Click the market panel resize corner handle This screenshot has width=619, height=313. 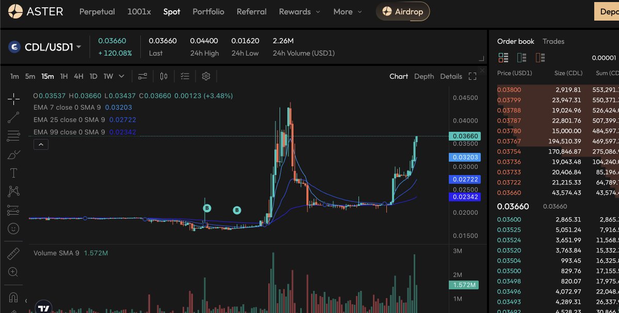[x=482, y=59]
